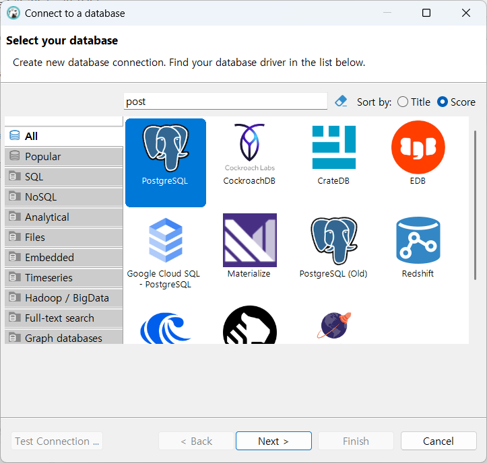Select the CockroachDB driver icon
The height and width of the screenshot is (463, 487).
click(249, 147)
